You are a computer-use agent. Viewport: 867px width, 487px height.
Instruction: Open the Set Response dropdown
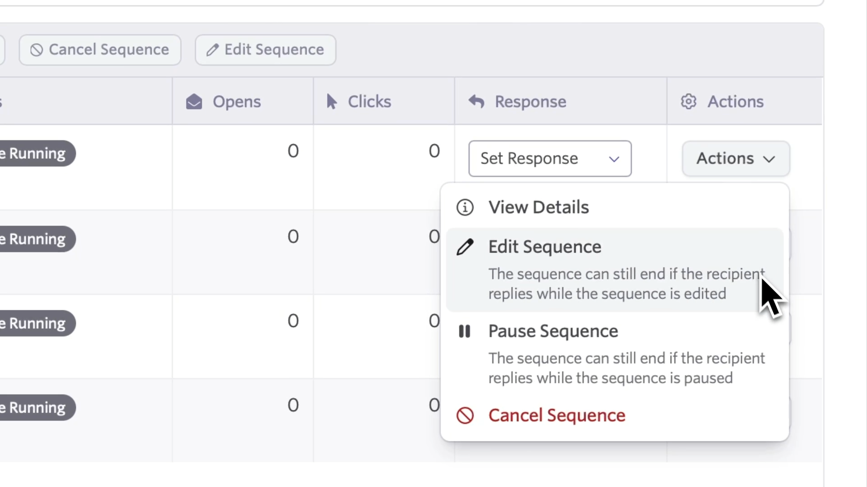549,159
